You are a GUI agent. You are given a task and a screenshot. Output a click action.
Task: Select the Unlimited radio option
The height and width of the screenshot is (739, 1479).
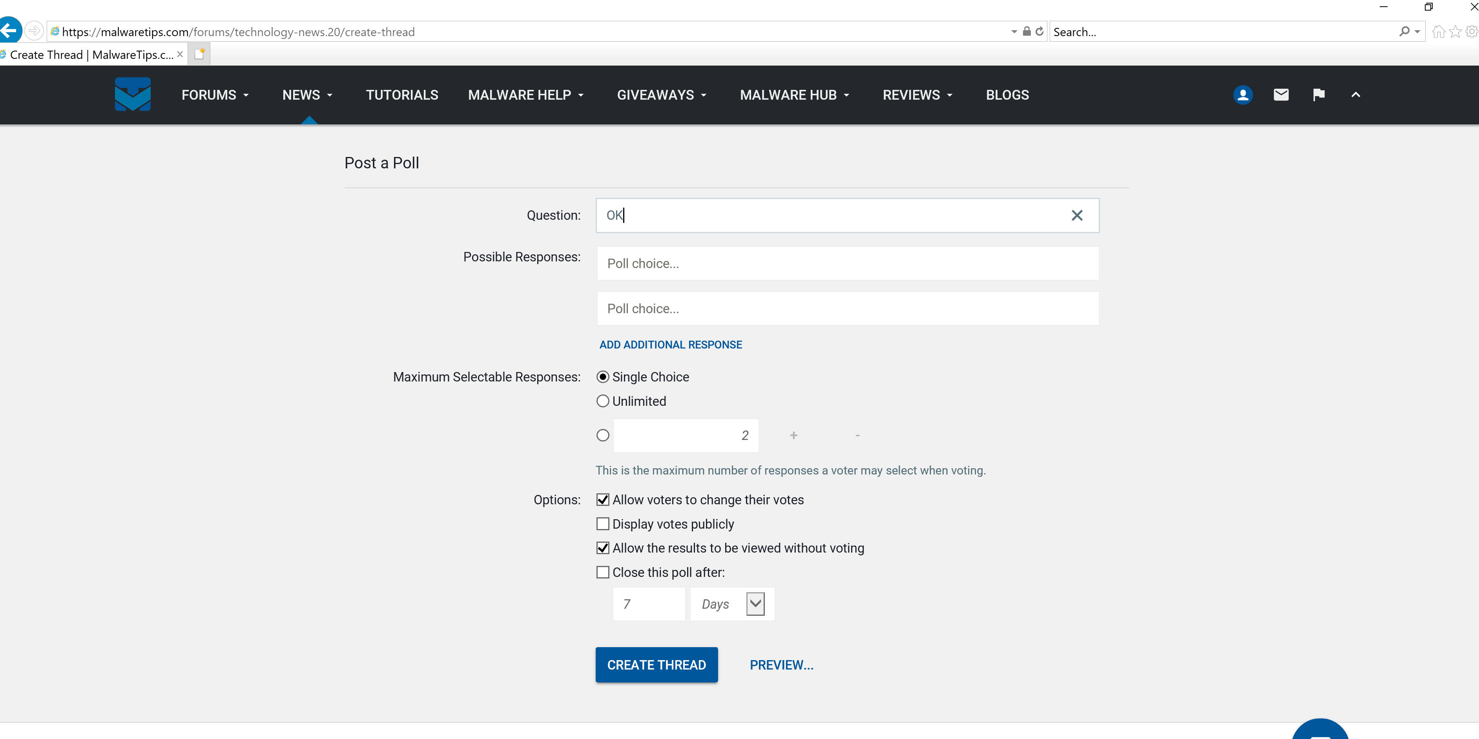point(602,401)
